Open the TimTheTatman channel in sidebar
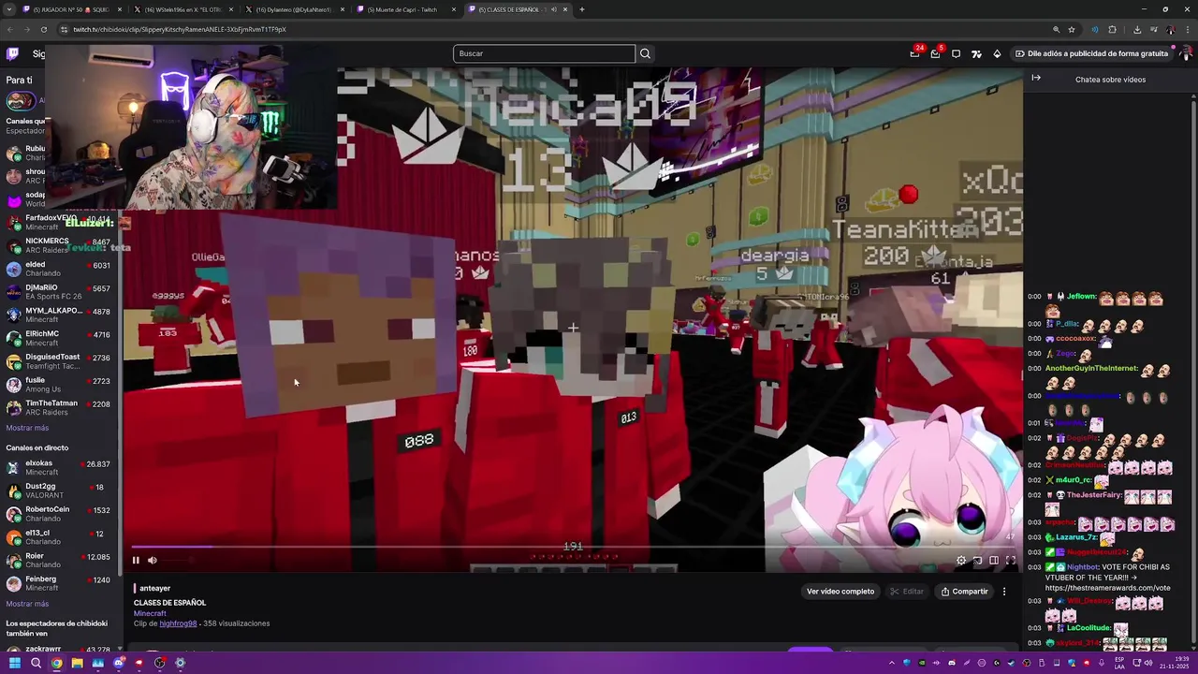The image size is (1198, 674). coord(59,407)
